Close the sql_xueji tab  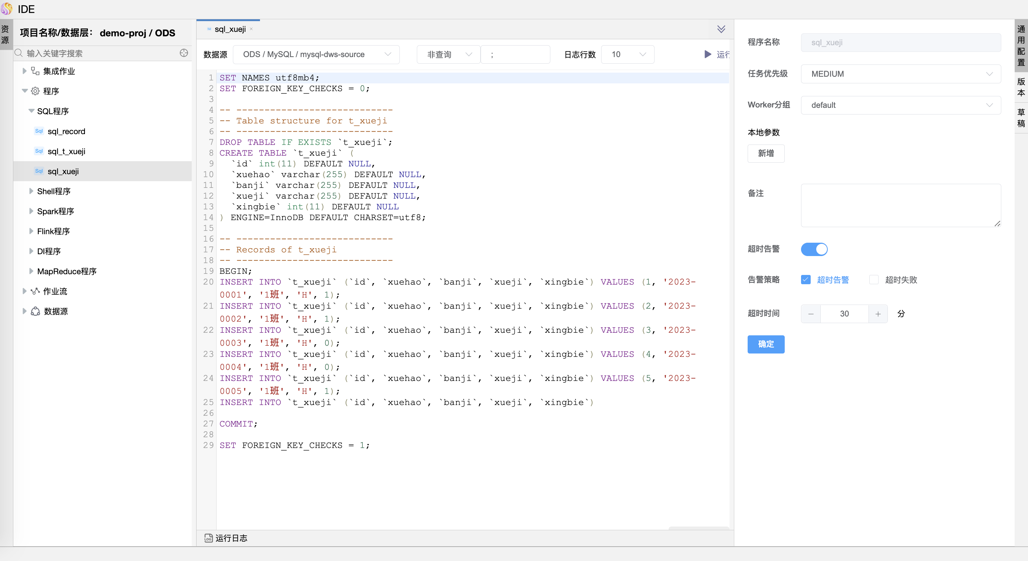(251, 29)
